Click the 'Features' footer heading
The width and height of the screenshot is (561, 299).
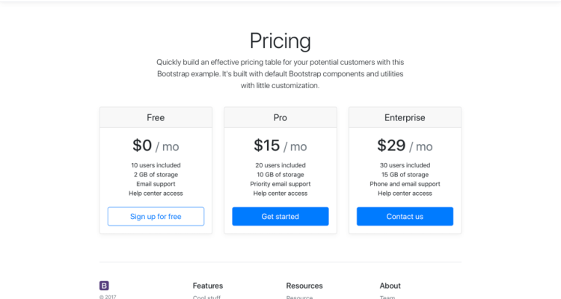tap(208, 286)
